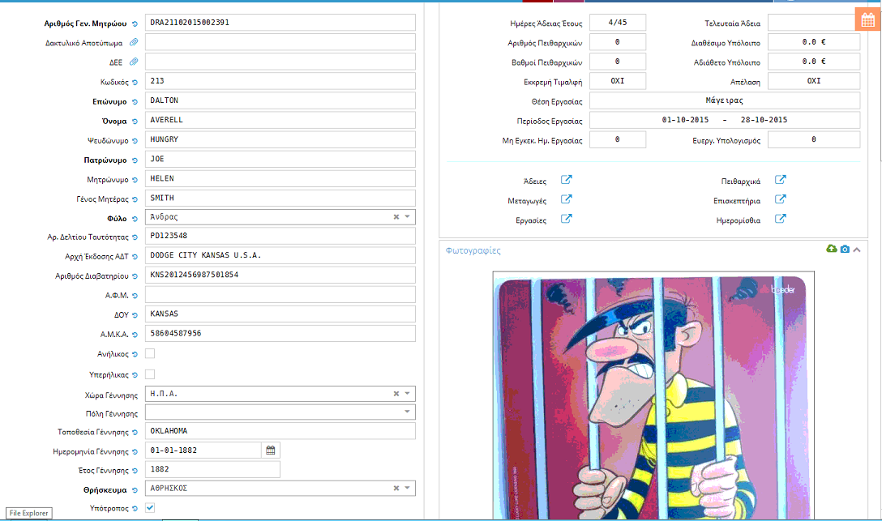This screenshot has width=882, height=521.
Task: Click history icon beside Αριθμός Γεν. Μητρώου
Action: coord(135,24)
